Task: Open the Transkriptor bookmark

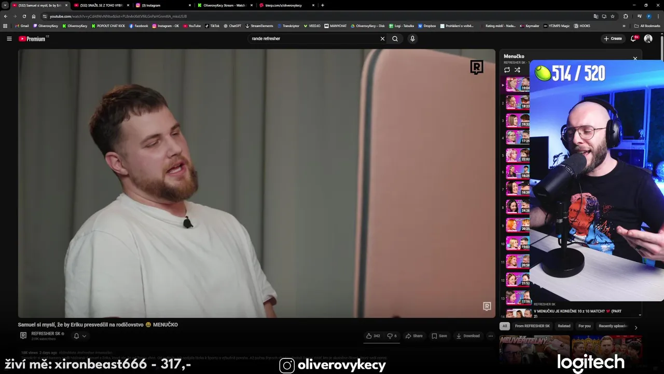Action: coord(288,25)
